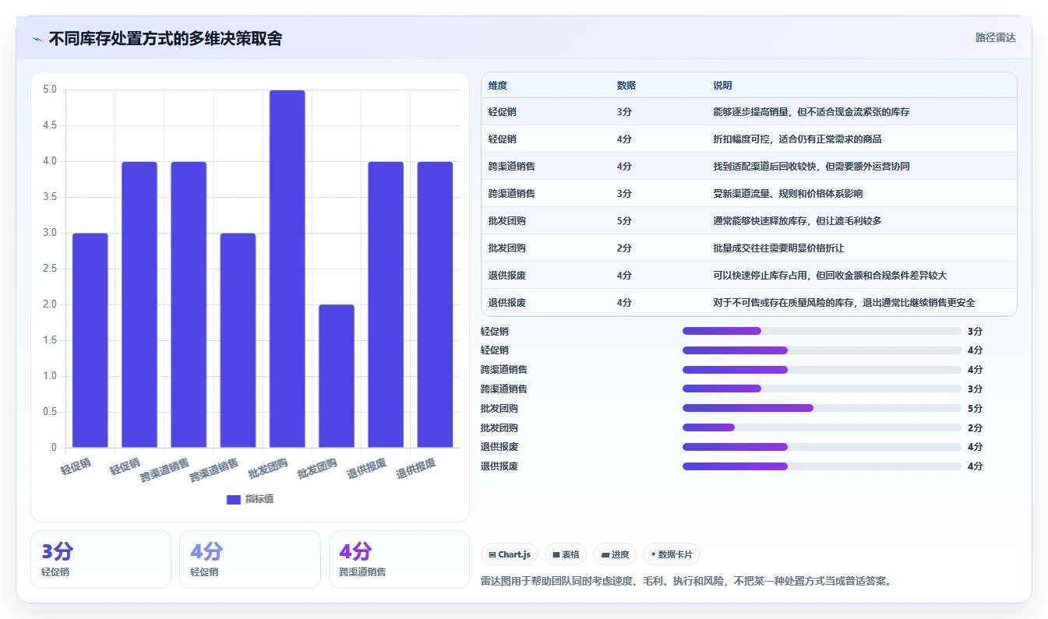Viewport: 1048px width, 619px height.
Task: Click the description 通常能够快速释放库存,但让渡毛利较多
Action: tap(797, 221)
